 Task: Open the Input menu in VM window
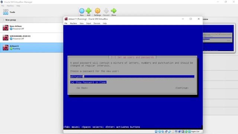coord(89,23)
